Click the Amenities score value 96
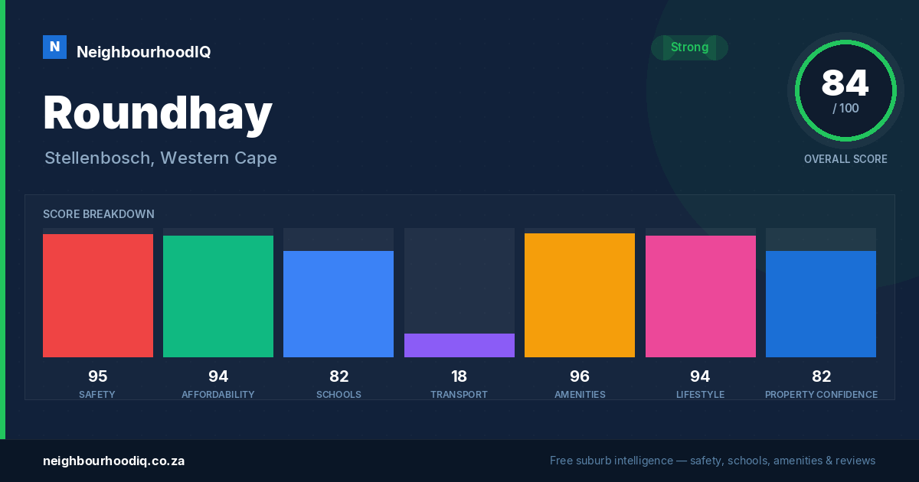 (580, 376)
